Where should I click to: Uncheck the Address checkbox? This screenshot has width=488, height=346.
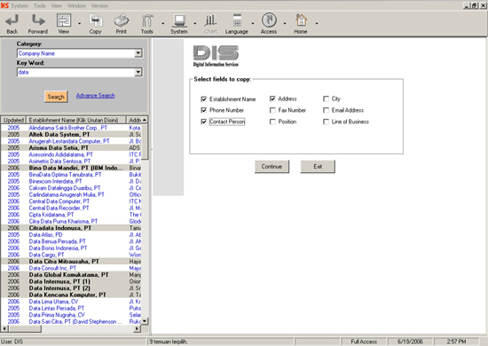click(272, 99)
